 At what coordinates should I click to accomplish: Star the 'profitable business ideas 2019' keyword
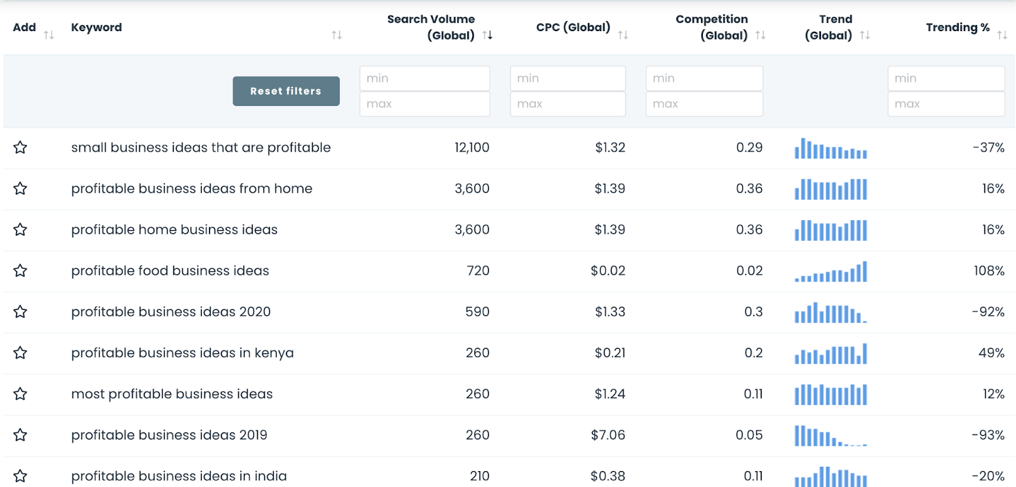pos(20,435)
